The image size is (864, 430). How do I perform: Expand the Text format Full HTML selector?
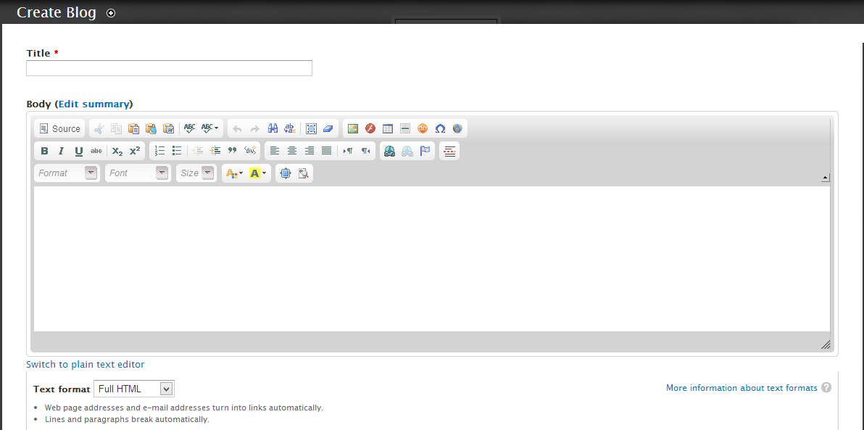coord(134,389)
